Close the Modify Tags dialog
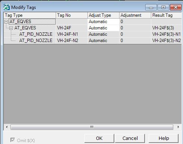 tap(176, 7)
